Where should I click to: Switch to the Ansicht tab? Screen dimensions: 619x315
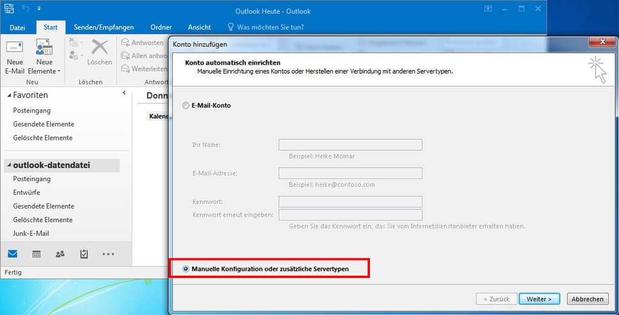(x=199, y=27)
